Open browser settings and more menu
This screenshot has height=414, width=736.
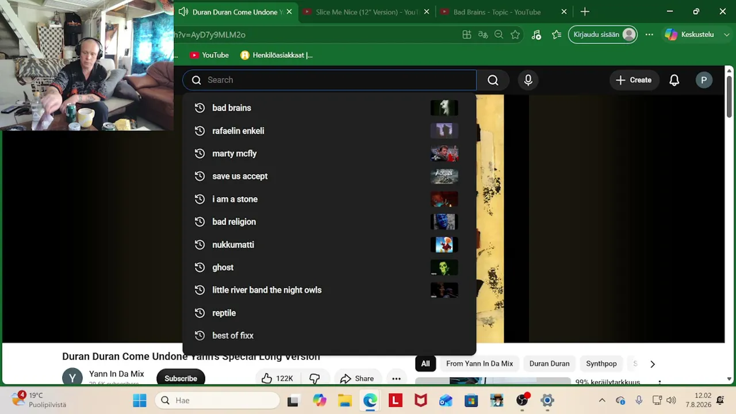[649, 34]
